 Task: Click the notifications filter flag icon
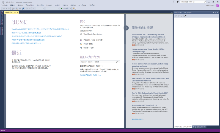click(x=174, y=2)
